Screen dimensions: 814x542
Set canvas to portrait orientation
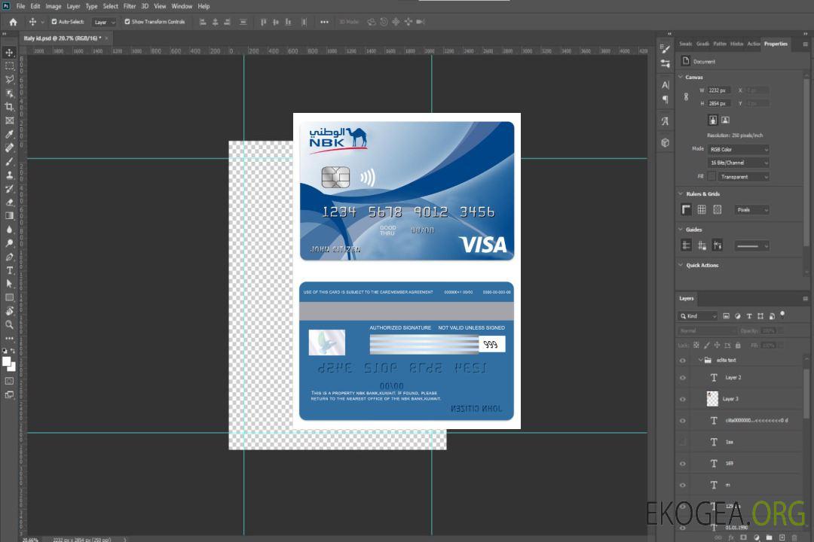[713, 120]
